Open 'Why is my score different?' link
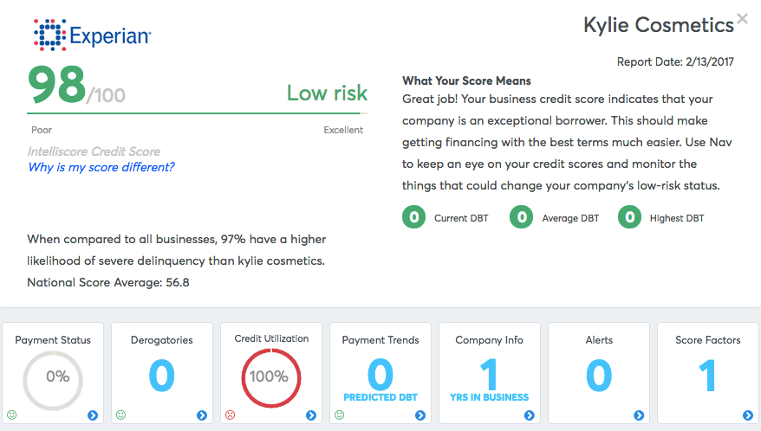Image resolution: width=761 pixels, height=431 pixels. point(101,167)
